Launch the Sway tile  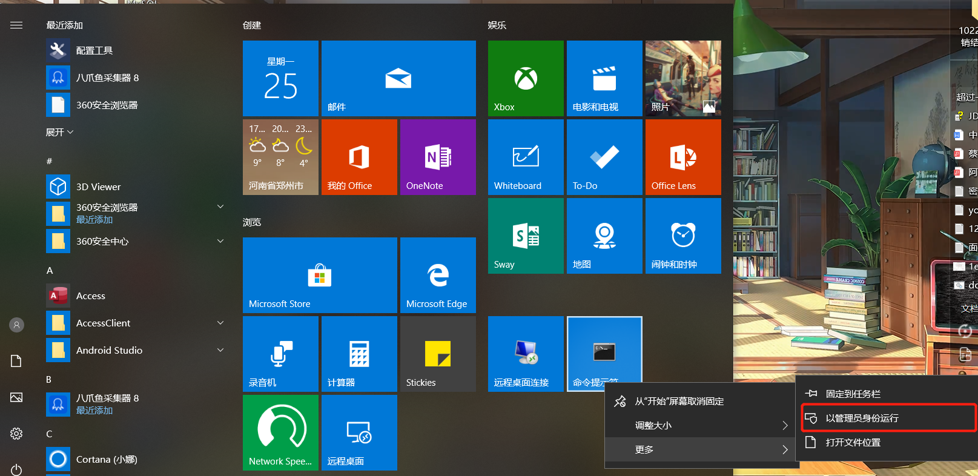click(x=526, y=236)
